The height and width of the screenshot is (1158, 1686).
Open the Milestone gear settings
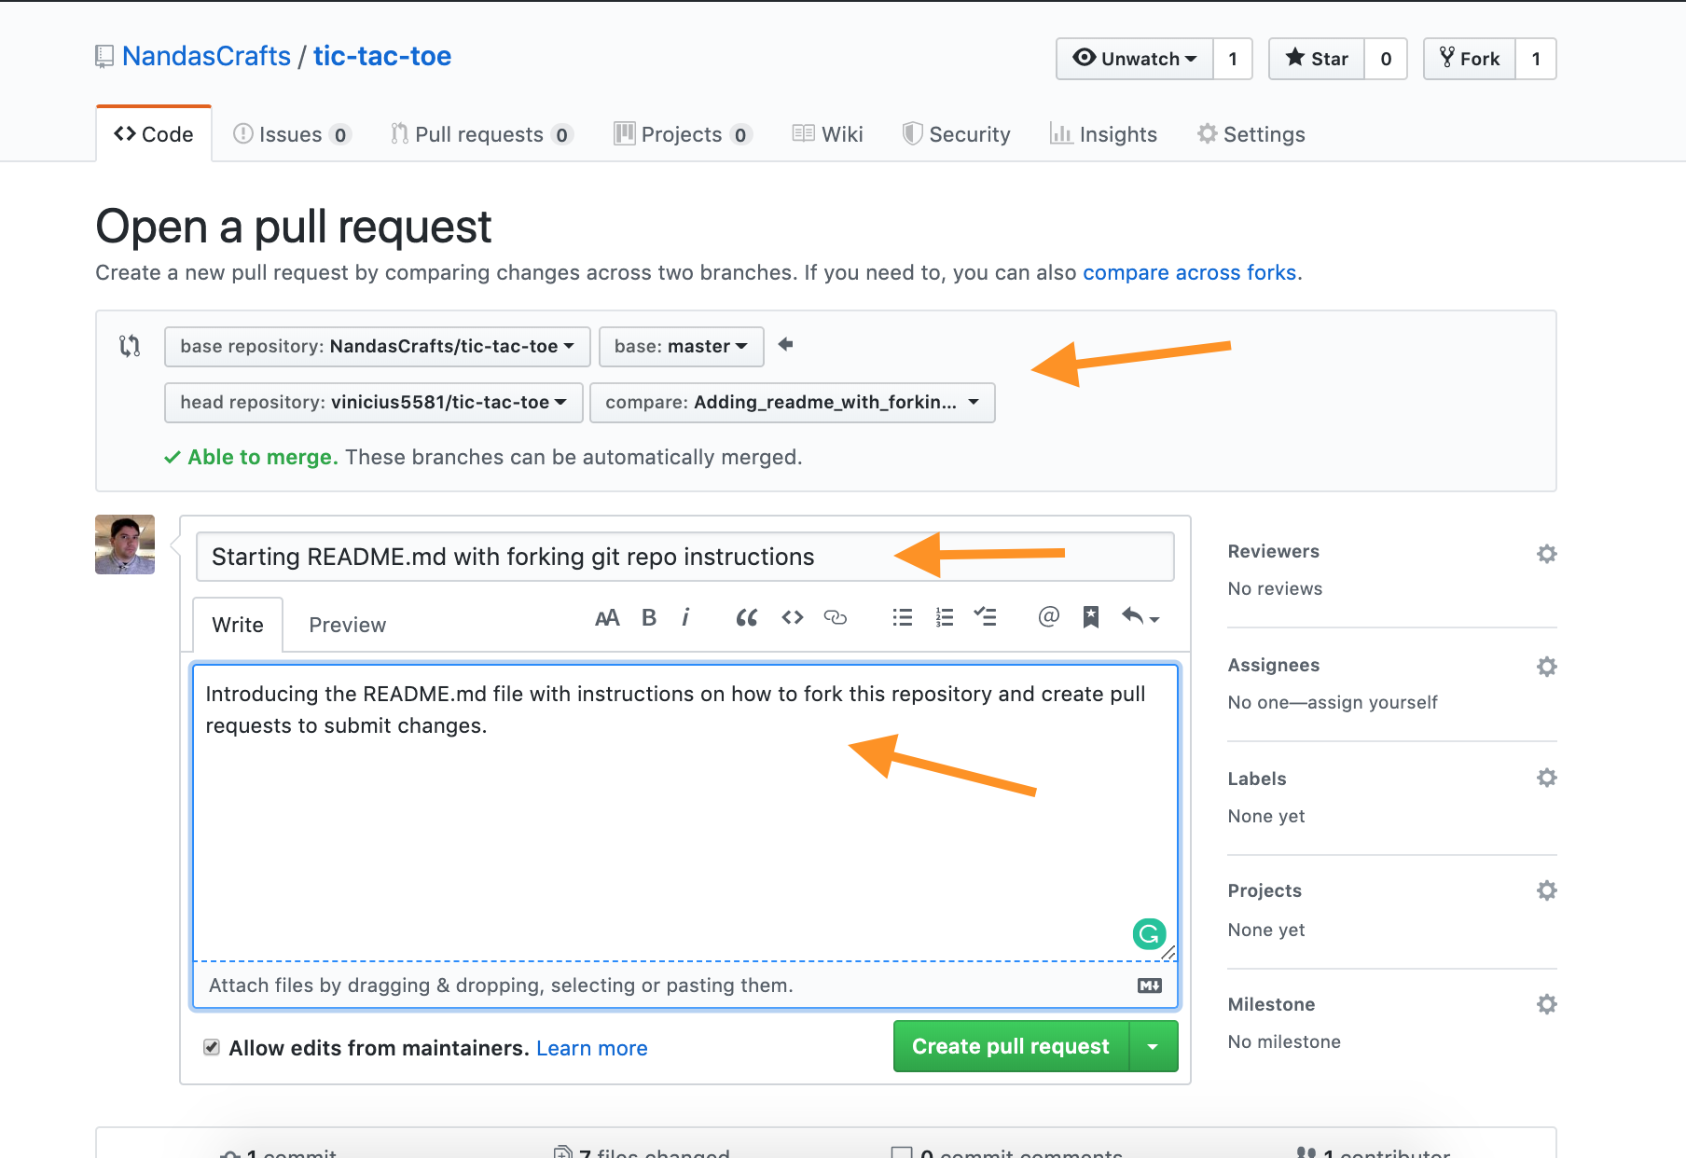coord(1547,1004)
